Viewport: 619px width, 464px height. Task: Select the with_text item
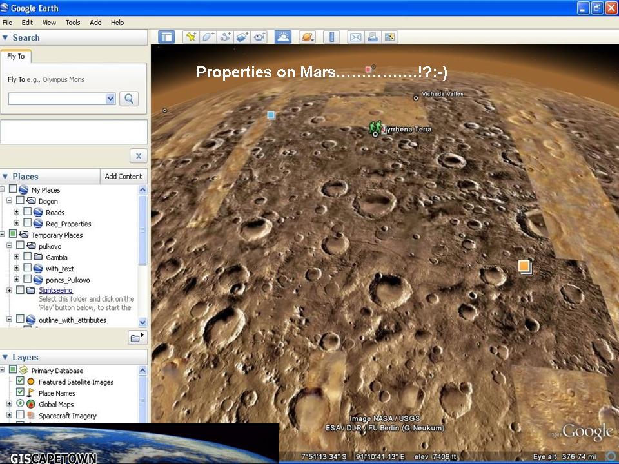(x=60, y=269)
